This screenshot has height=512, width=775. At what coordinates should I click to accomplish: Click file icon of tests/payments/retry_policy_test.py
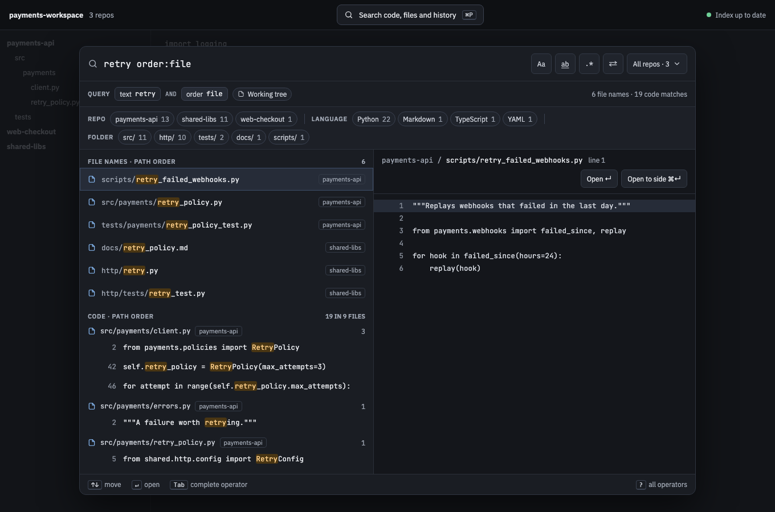92,225
